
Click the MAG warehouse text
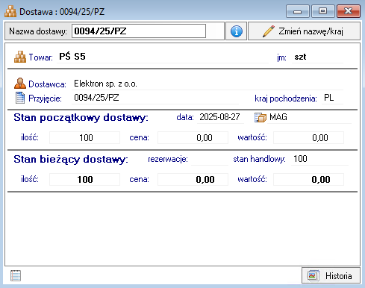pyautogui.click(x=278, y=117)
